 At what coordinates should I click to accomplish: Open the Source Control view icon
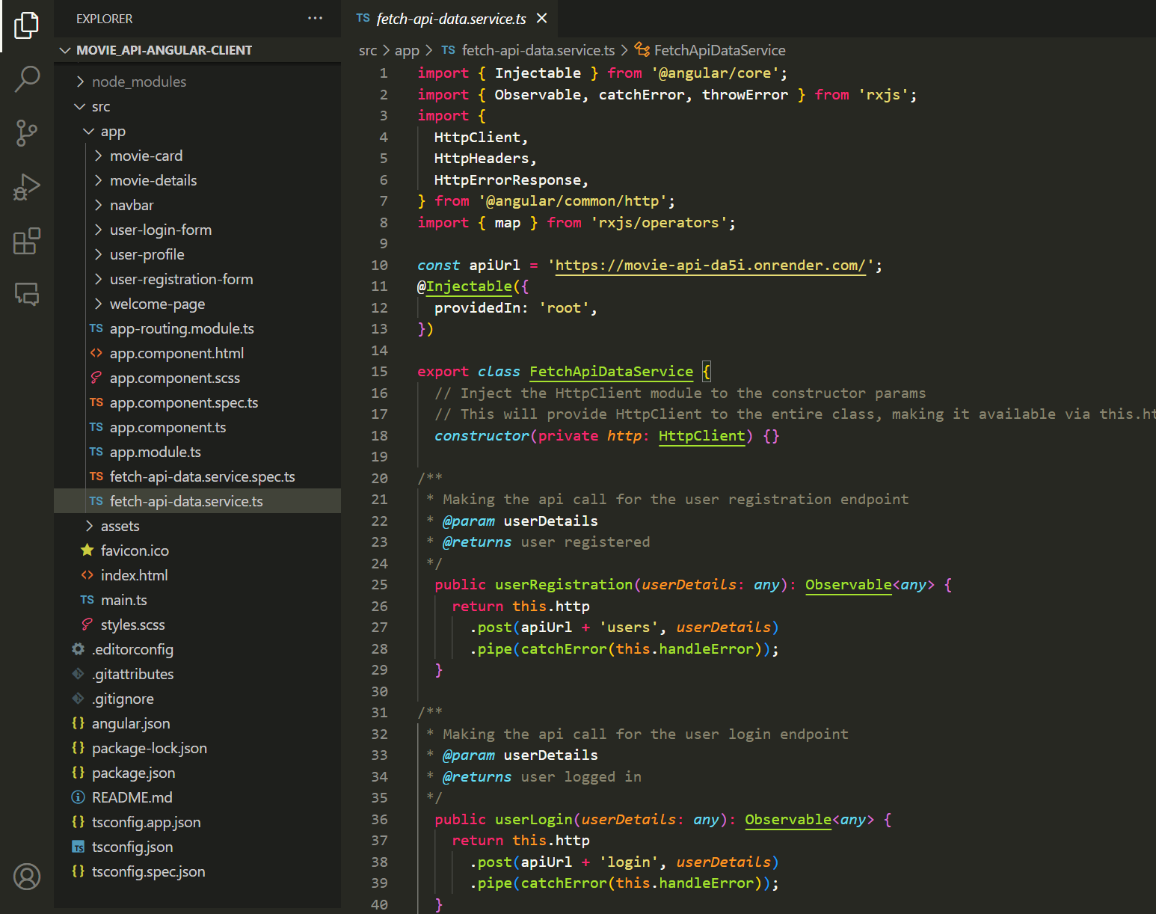[x=27, y=133]
